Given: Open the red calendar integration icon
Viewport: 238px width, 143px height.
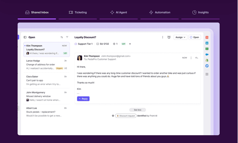Looking at the screenshot, I should click(x=207, y=37).
